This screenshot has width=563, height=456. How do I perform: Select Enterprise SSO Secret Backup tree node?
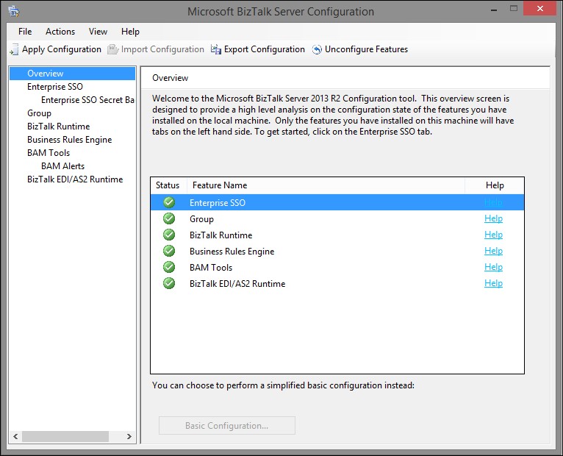(x=87, y=100)
